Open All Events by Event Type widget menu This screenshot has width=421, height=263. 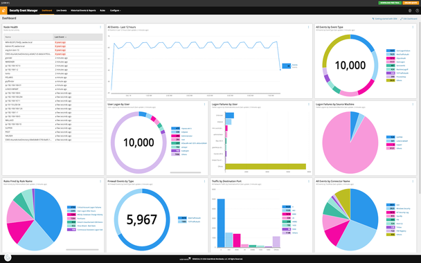pyautogui.click(x=413, y=27)
